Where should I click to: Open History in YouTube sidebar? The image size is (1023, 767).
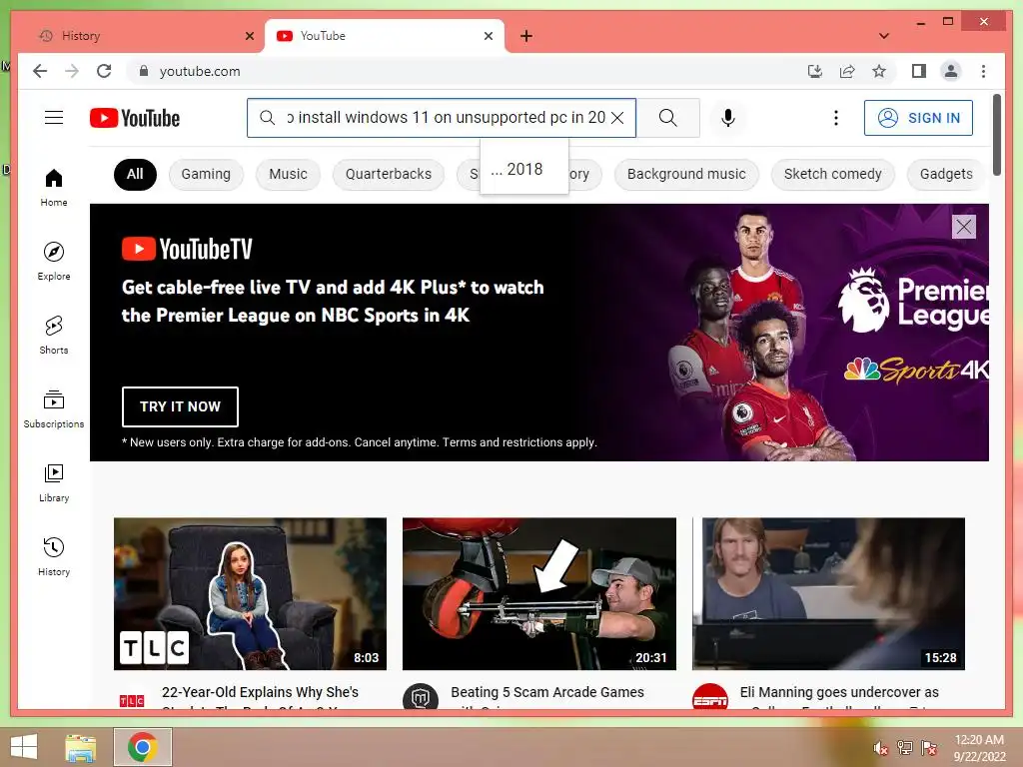click(x=54, y=556)
